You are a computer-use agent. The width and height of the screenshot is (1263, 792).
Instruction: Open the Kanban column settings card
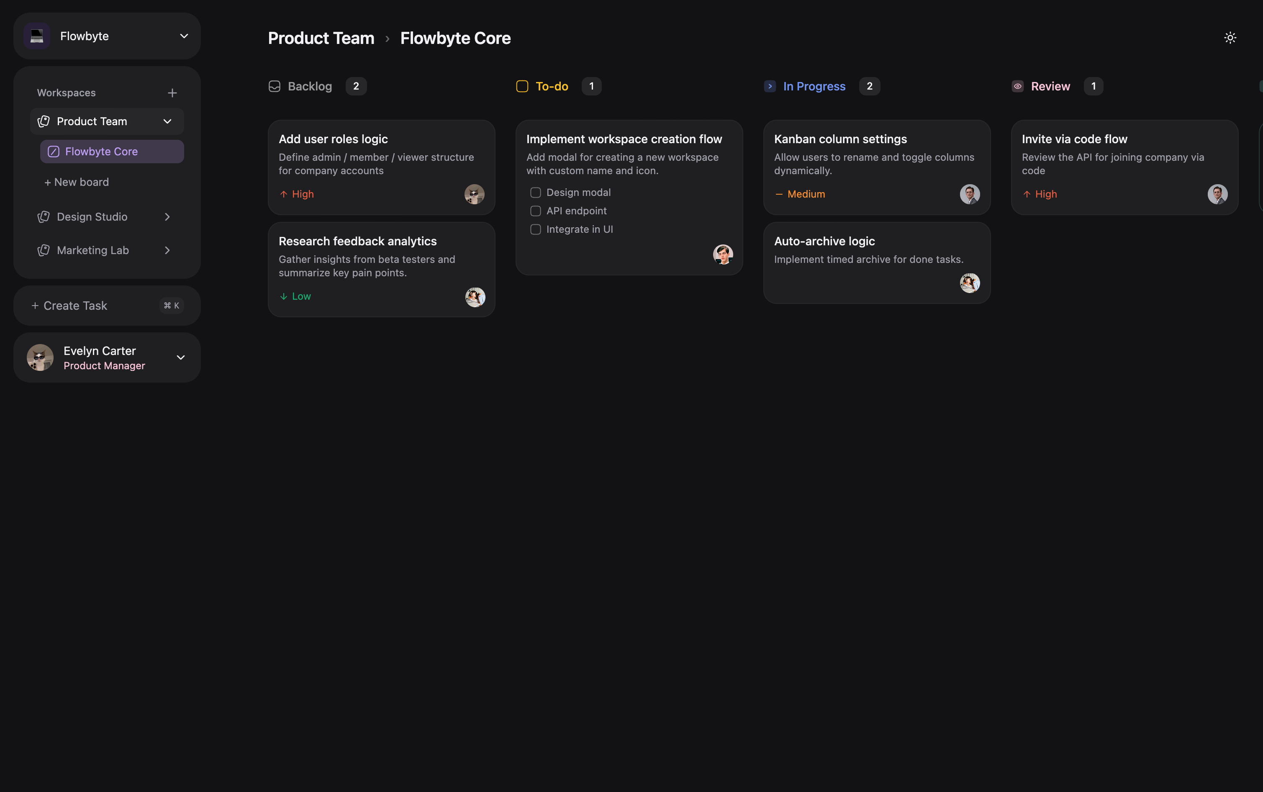coord(840,139)
